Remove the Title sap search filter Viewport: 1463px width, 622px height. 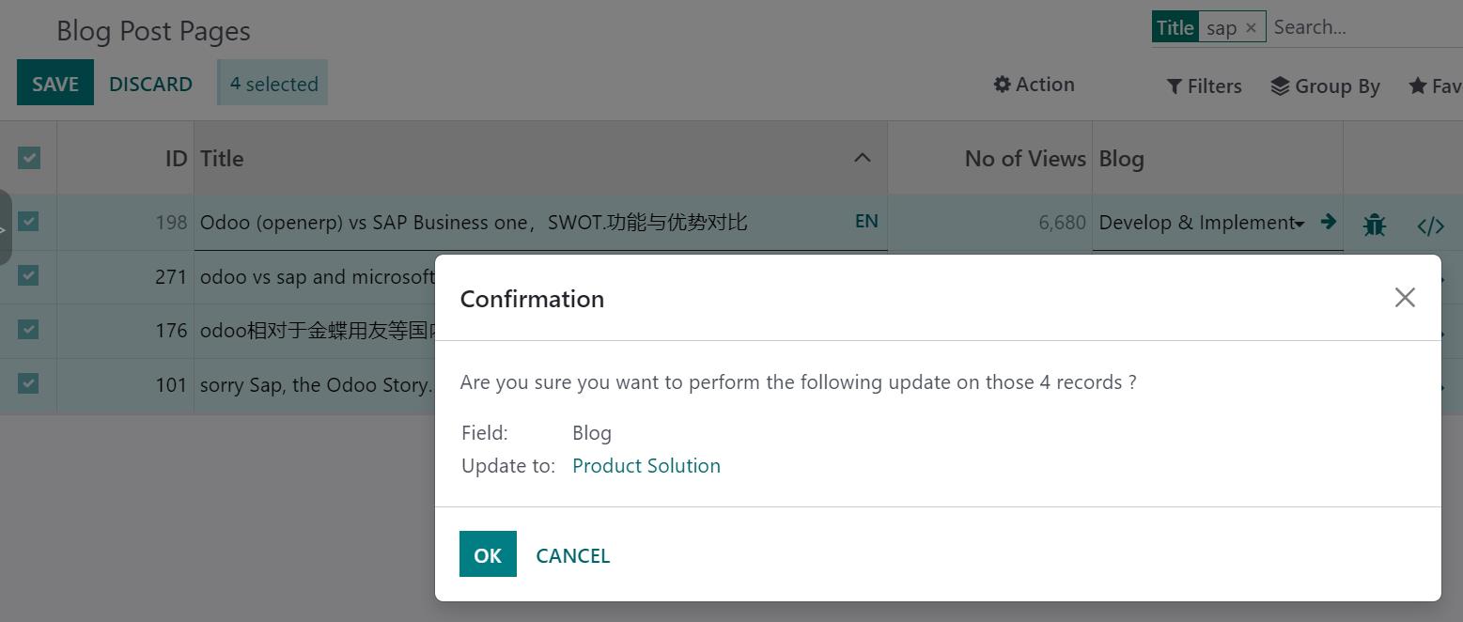[x=1251, y=27]
